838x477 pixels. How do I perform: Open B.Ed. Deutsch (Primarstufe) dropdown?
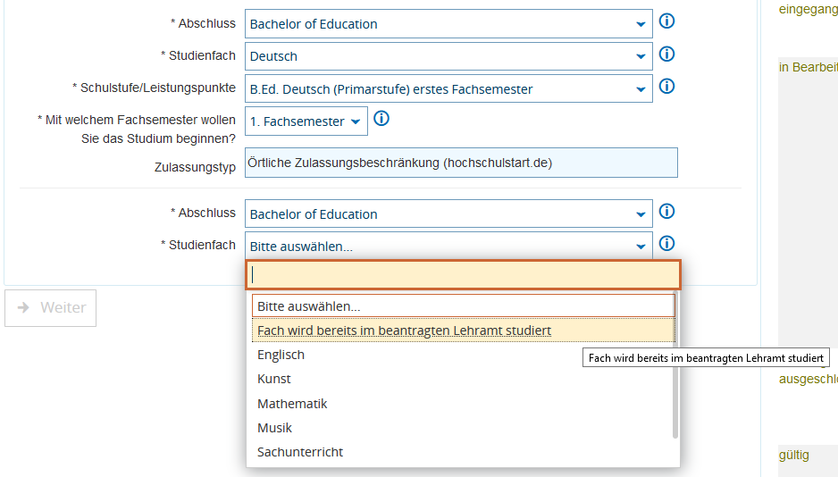coord(448,88)
